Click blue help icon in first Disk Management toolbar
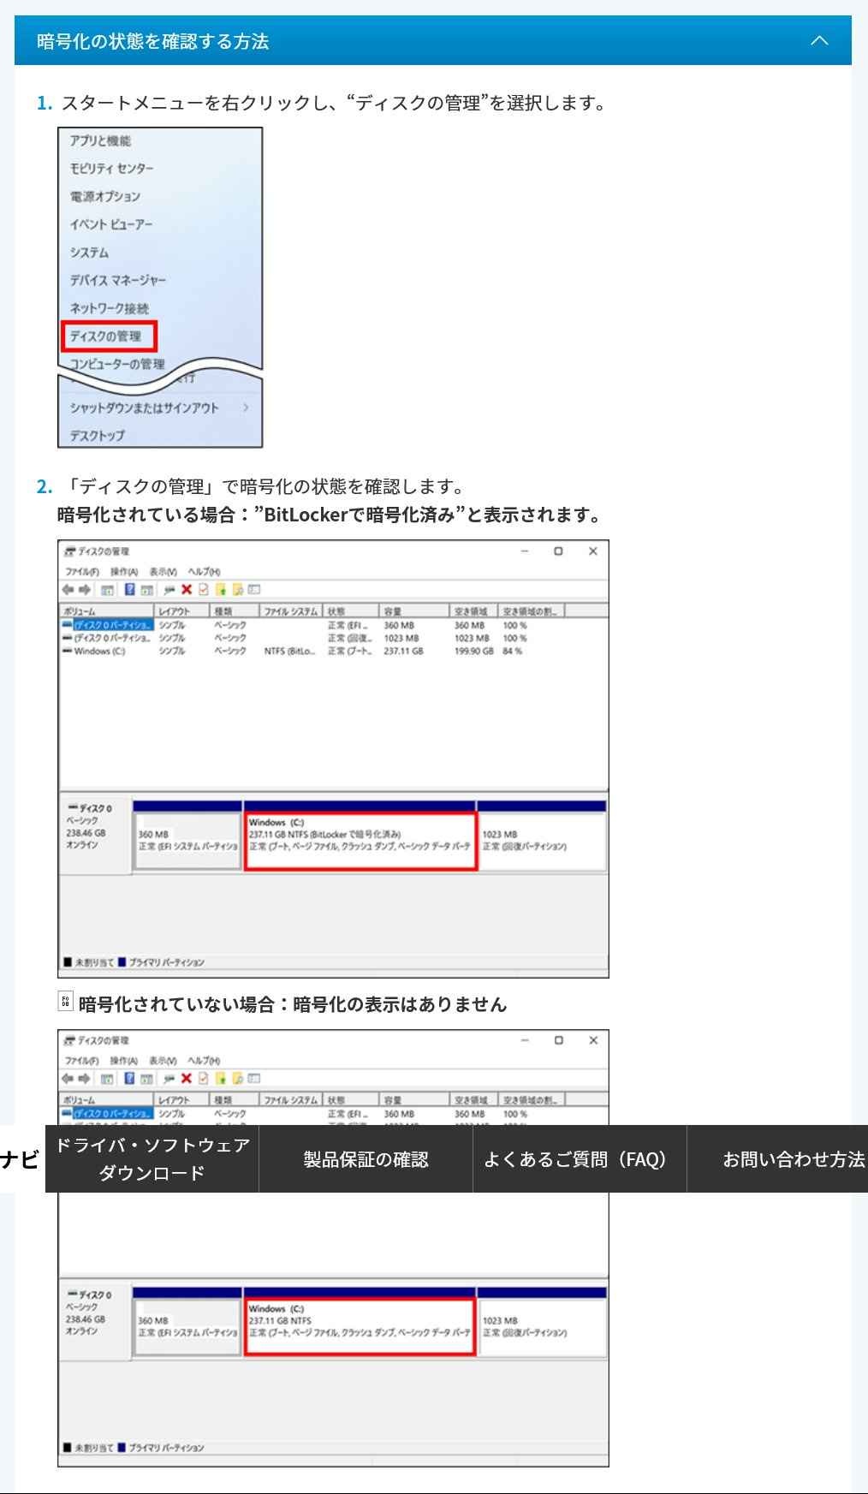 coord(130,589)
